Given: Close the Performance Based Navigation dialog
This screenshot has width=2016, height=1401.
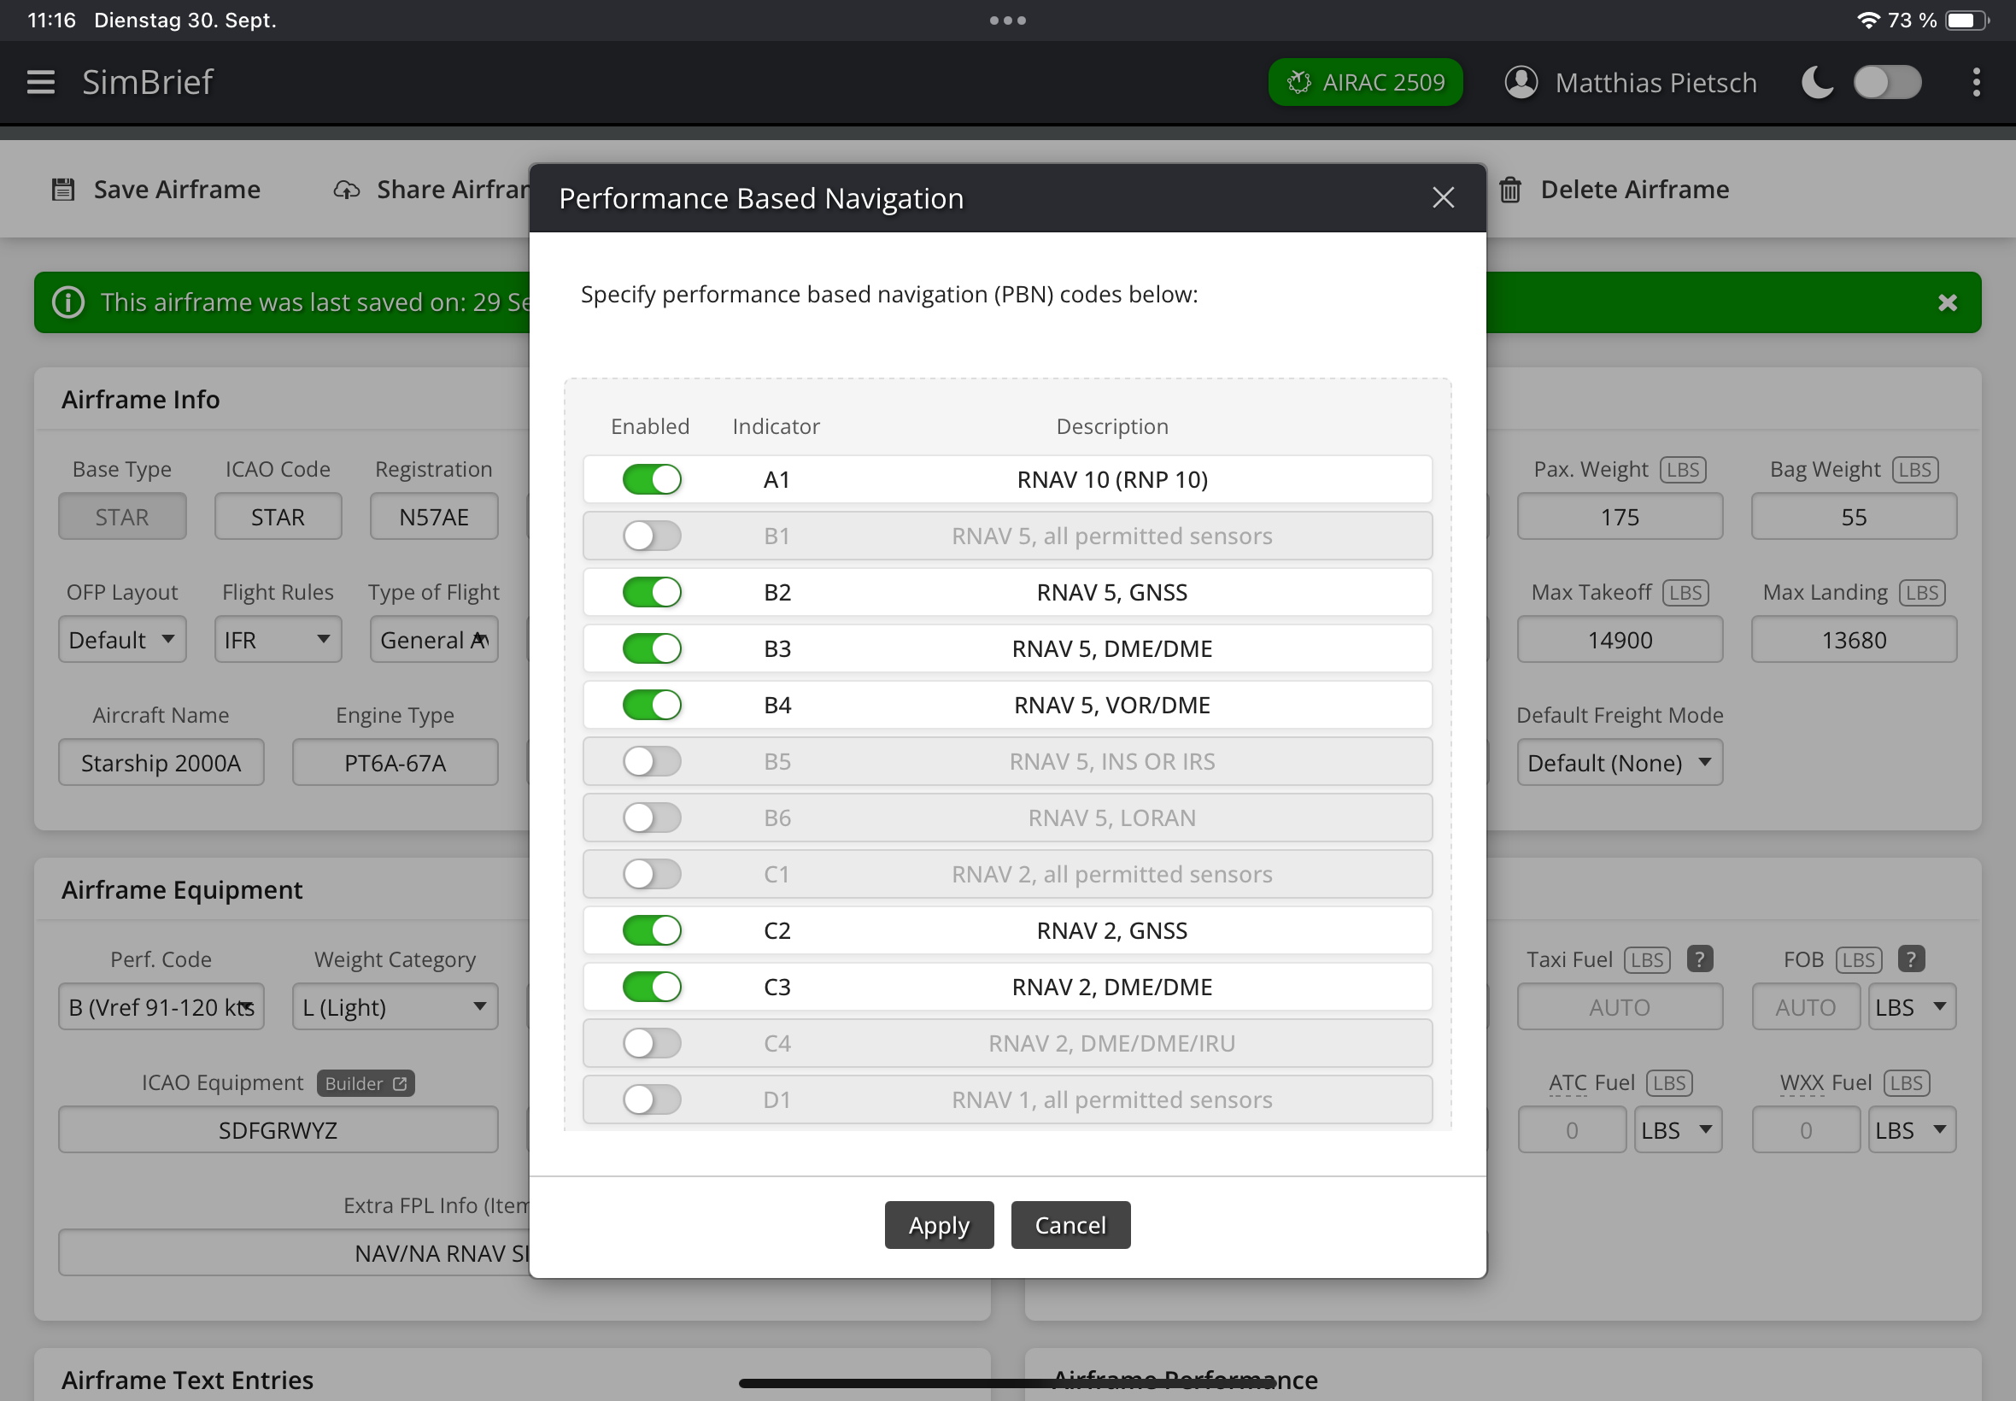Looking at the screenshot, I should coord(1443,198).
